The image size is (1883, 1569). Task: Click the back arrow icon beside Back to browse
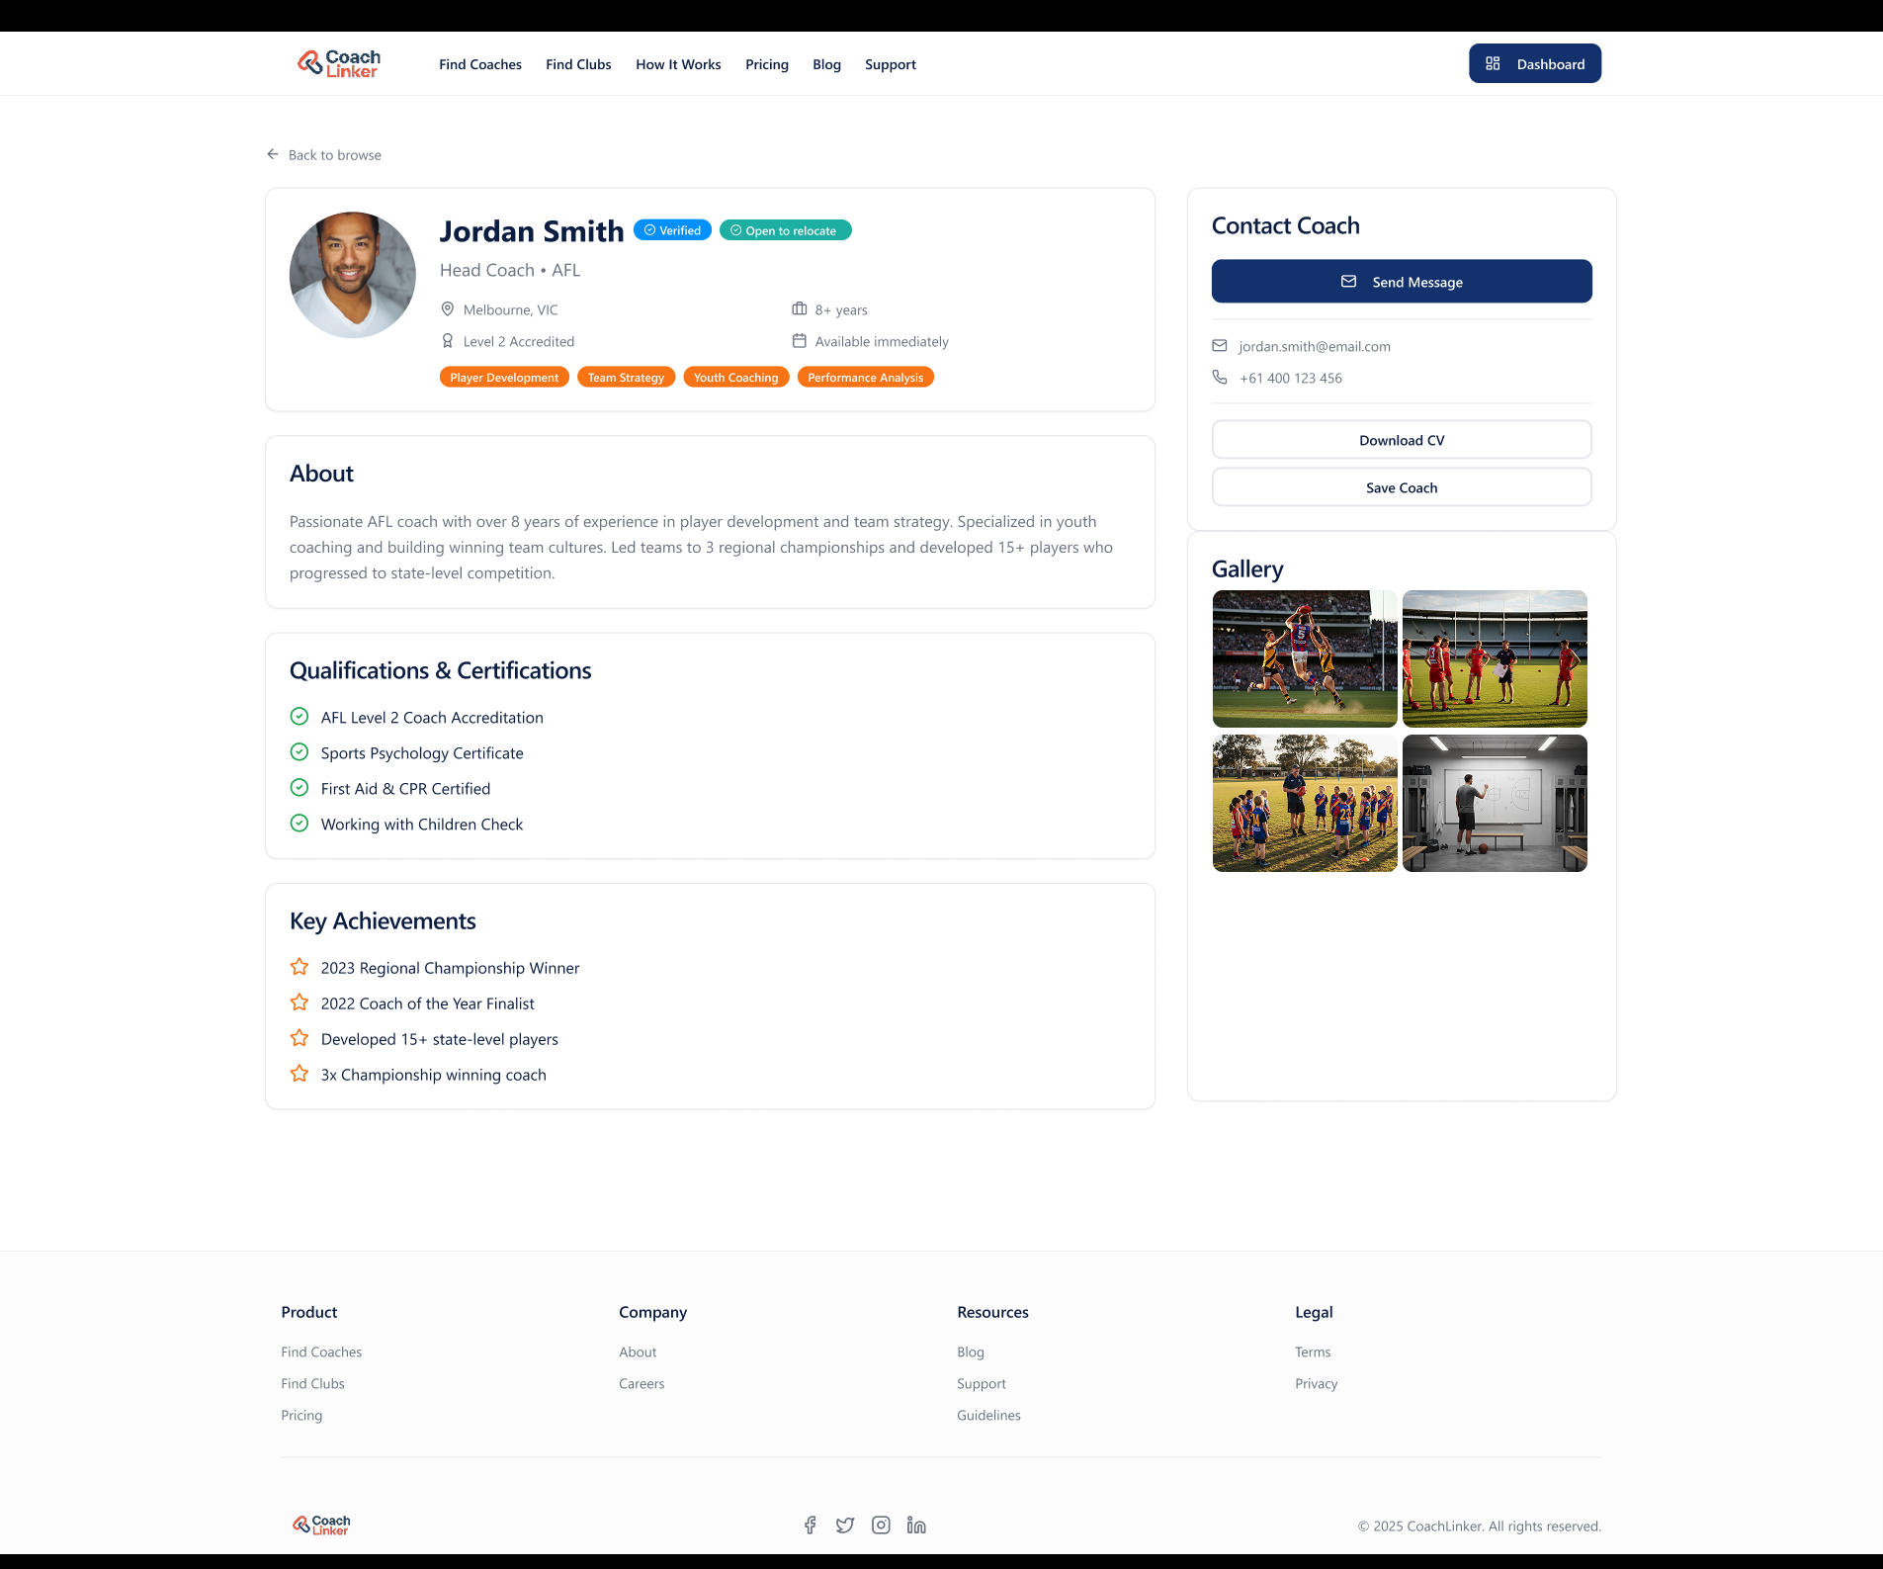[x=273, y=154]
